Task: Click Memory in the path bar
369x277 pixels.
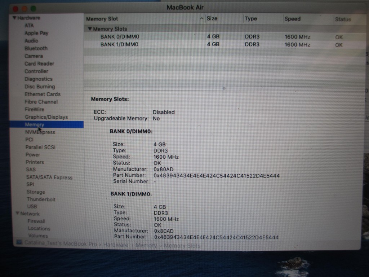Action: coord(146,245)
